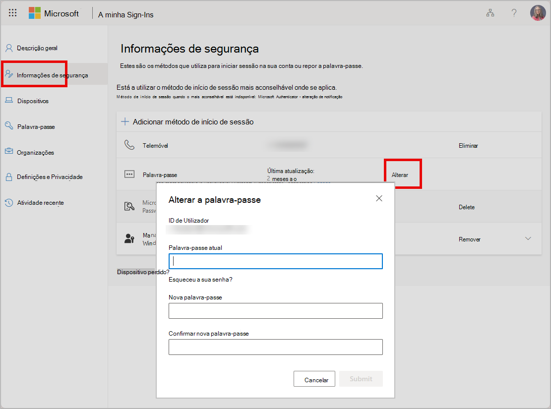Focus the Nova palavra-passe field
Viewport: 551px width, 409px height.
point(276,311)
